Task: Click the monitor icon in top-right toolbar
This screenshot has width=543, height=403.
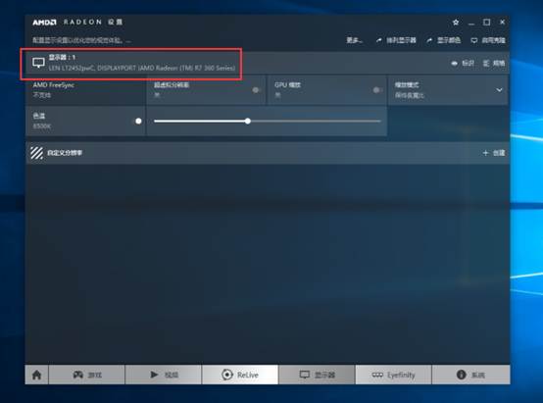Action: 474,40
